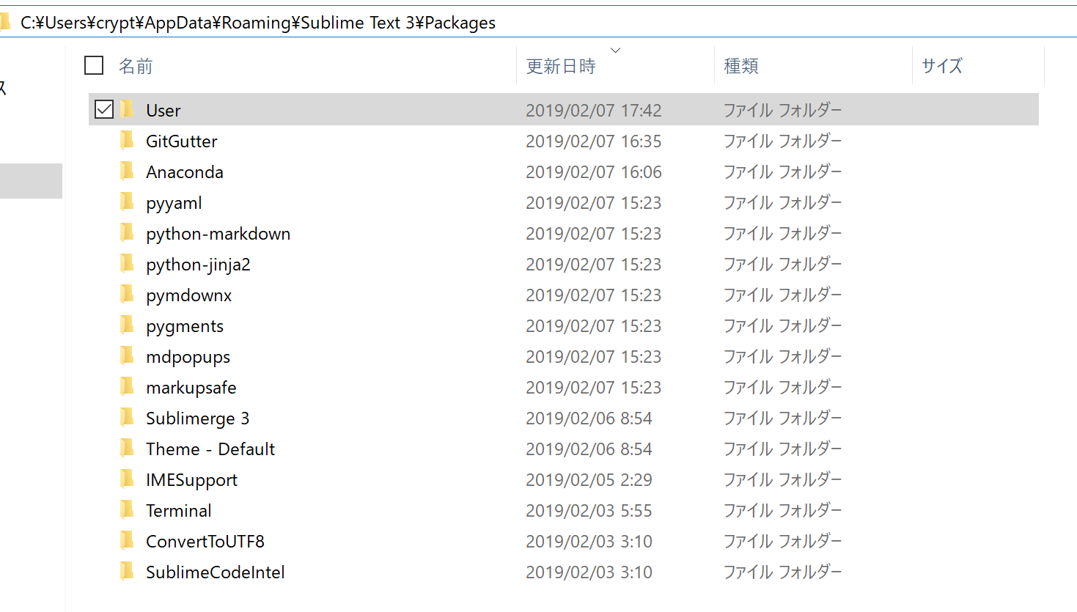Click date 2019/02/07 16:35 of GitGutter
The width and height of the screenshot is (1077, 612).
tap(594, 141)
